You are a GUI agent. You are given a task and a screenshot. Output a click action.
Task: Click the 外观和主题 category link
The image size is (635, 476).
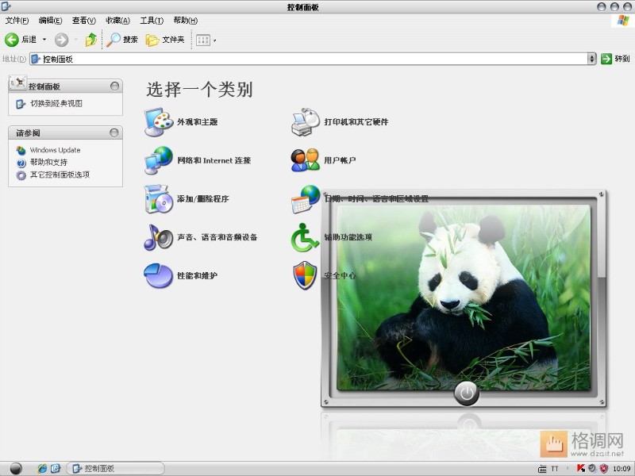click(197, 122)
